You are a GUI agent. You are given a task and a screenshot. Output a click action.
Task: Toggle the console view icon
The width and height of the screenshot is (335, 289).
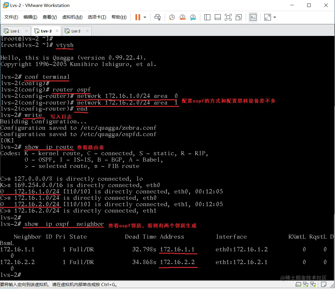(x=253, y=17)
